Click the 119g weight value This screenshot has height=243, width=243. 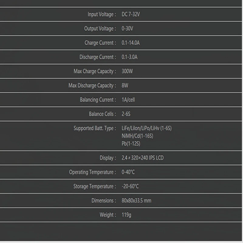coord(126,215)
